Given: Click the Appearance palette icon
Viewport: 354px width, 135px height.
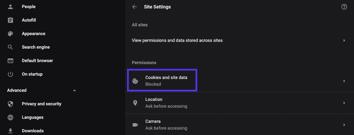Looking at the screenshot, I should coord(10,34).
